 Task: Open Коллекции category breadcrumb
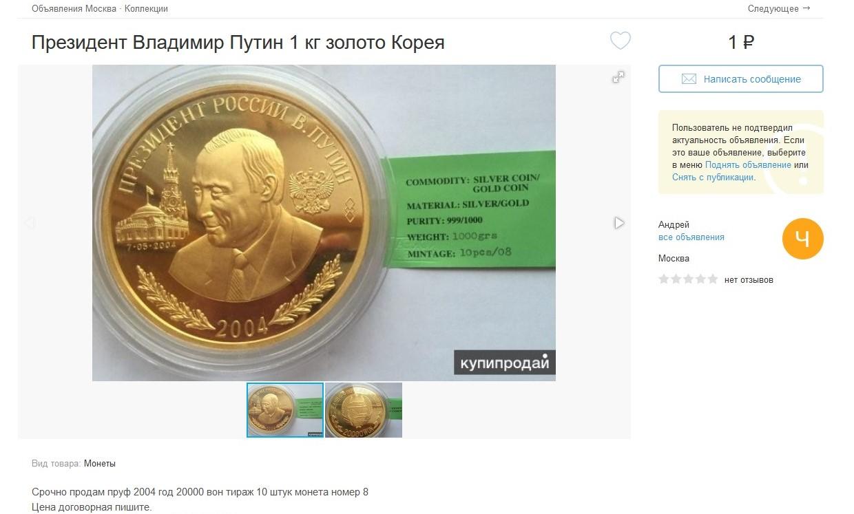[x=146, y=9]
